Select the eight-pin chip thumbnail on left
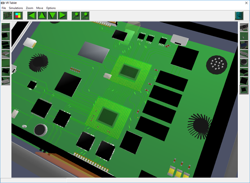 pos(5,36)
